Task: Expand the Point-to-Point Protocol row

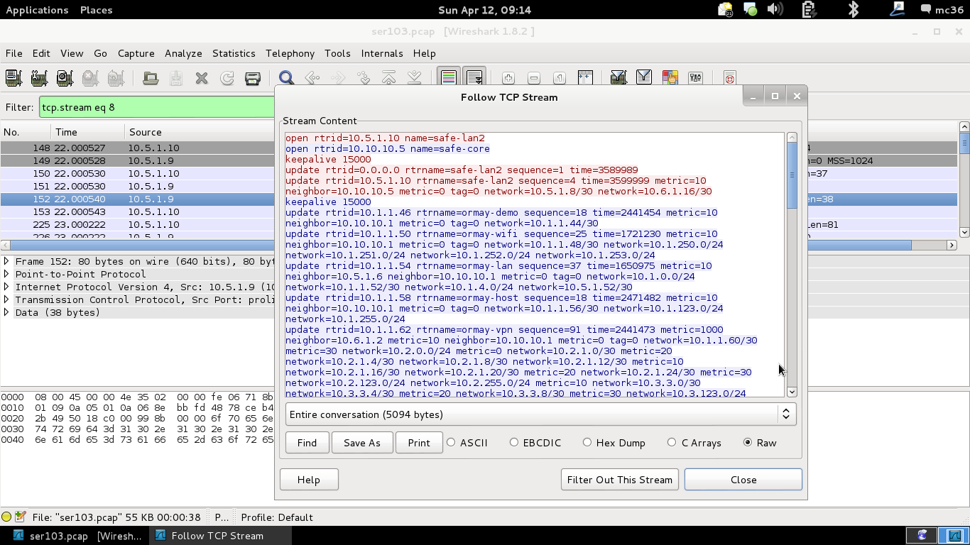Action: coord(6,274)
